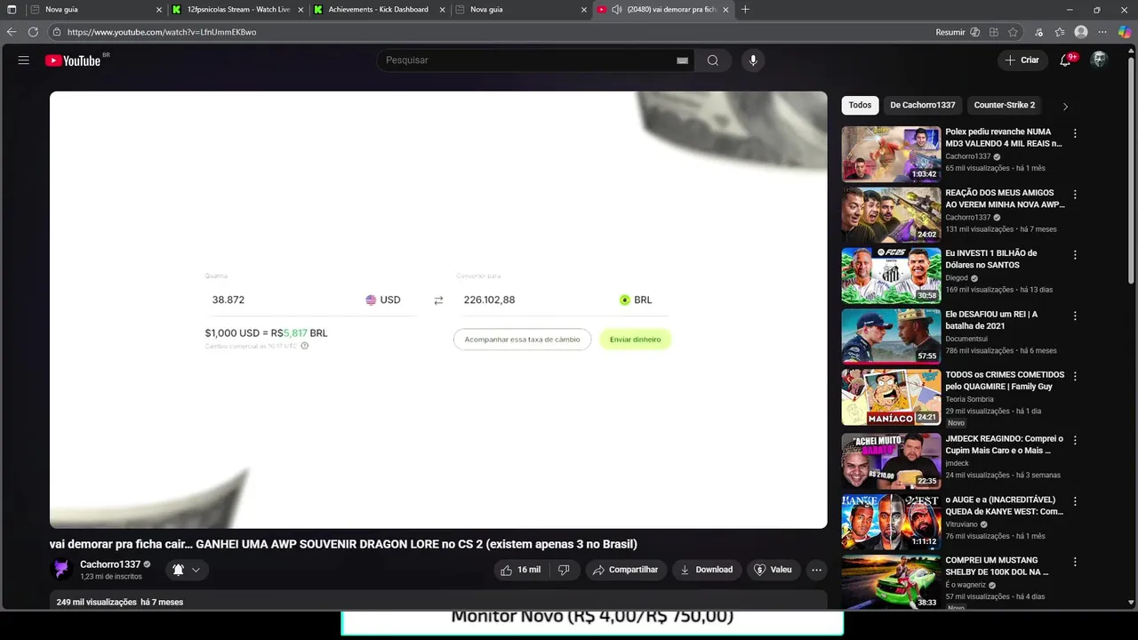Click the Compartilhar share button
The width and height of the screenshot is (1138, 640).
[x=626, y=570]
